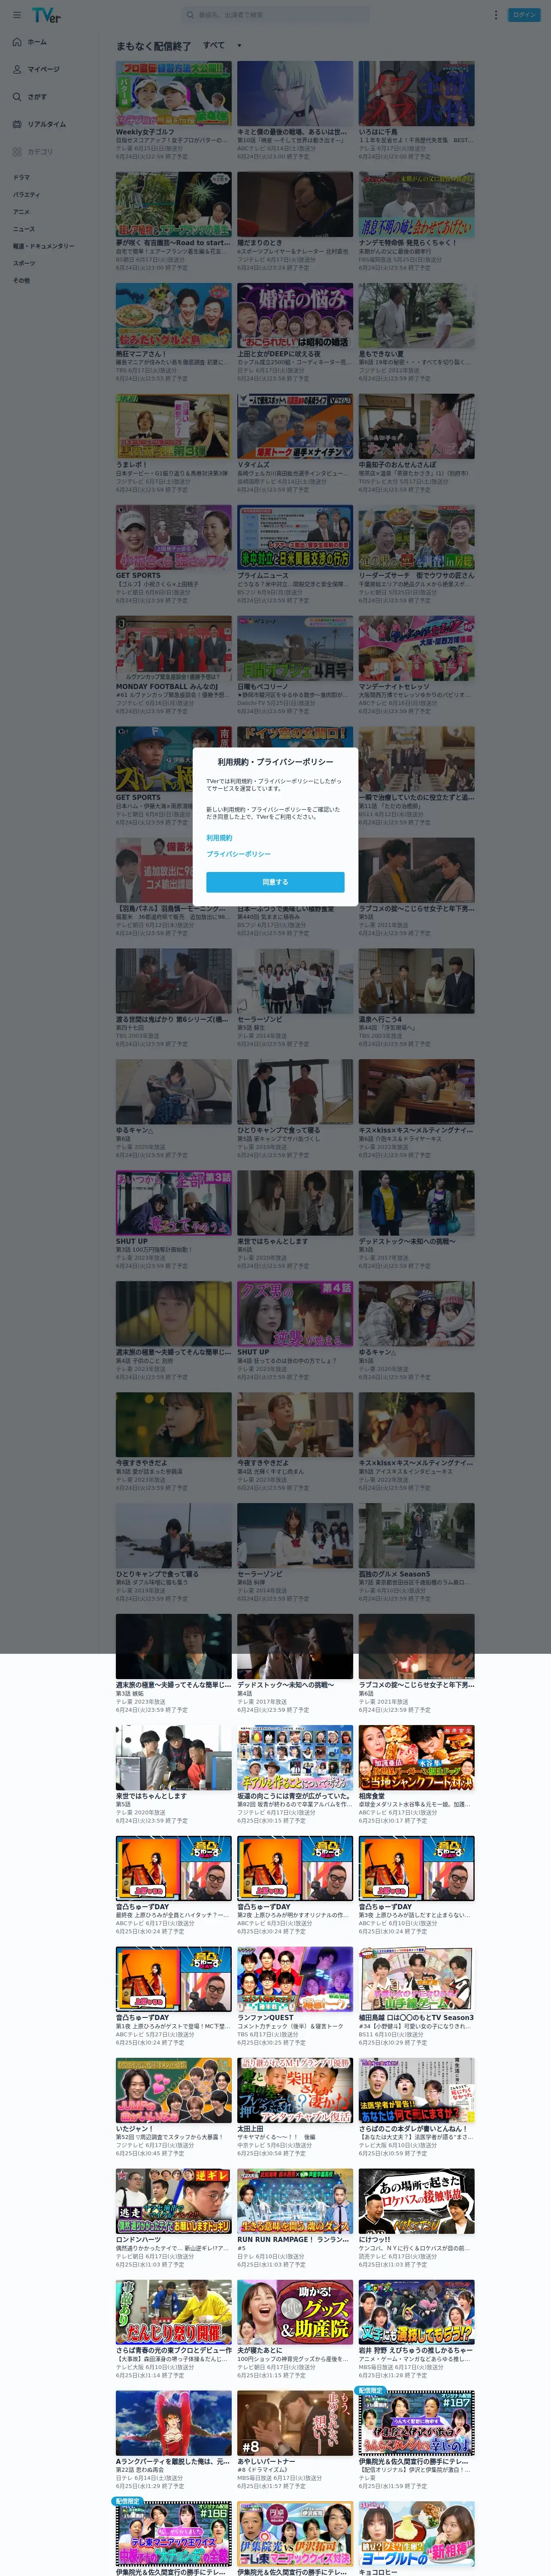Open the 夢が咲く 有吉園芸 thumbnail
551x2576 pixels.
(174, 204)
